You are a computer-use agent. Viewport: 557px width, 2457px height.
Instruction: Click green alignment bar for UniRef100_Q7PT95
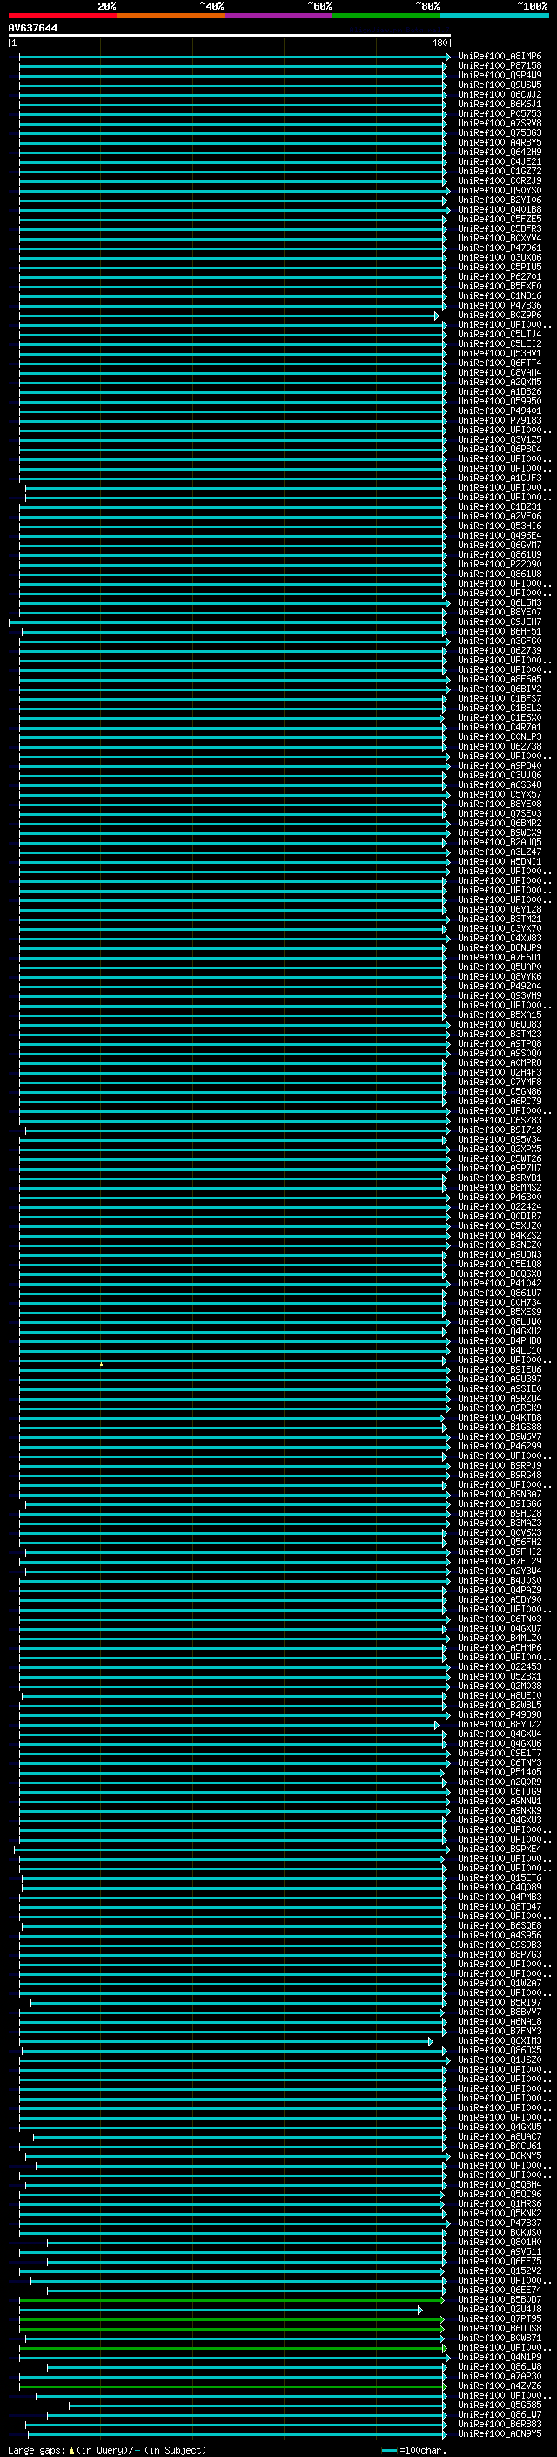coord(232,2319)
